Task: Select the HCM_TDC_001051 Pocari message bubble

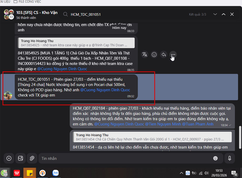Action: pos(76,87)
